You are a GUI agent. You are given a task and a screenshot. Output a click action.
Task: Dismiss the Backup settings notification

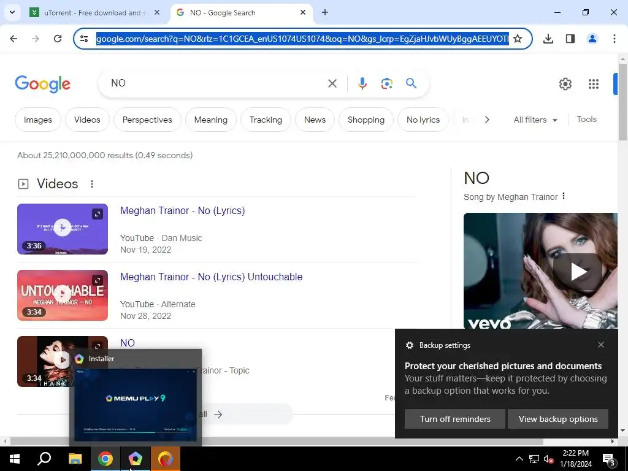tap(601, 345)
